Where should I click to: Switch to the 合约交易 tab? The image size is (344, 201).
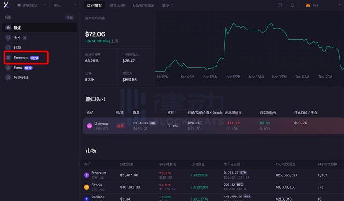tap(117, 5)
